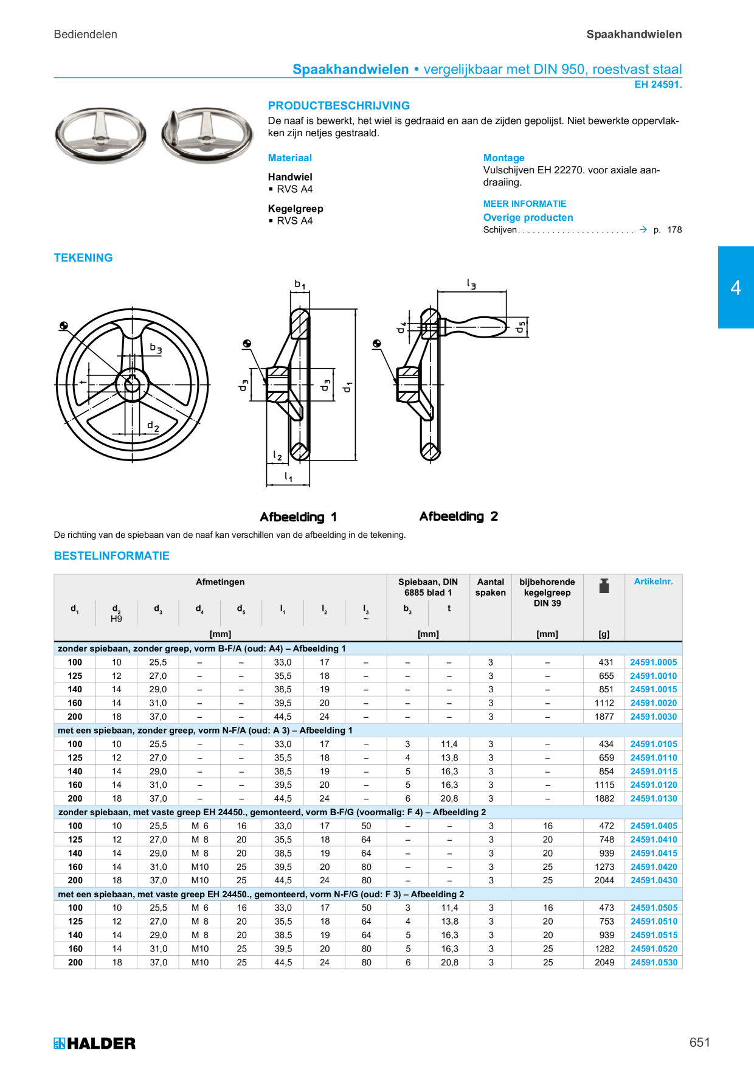The width and height of the screenshot is (754, 1067).
Task: Click group row 'zonder spiebaan, zonder greep'
Action: click(368, 648)
